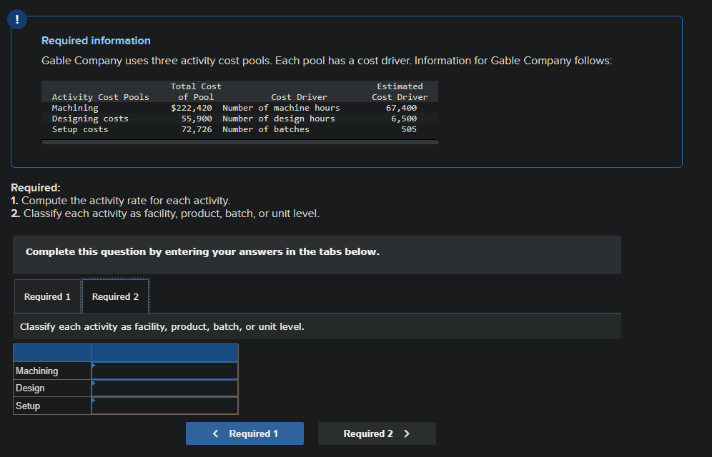Screen dimensions: 712x457
Task: Click the Number of batches cost driver
Action: tap(266, 129)
